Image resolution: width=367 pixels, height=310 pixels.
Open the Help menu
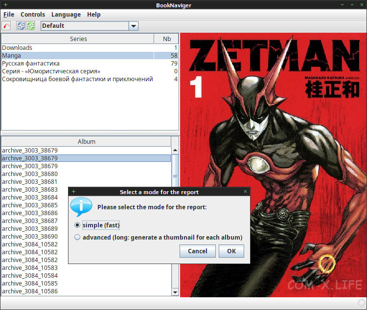(x=94, y=15)
